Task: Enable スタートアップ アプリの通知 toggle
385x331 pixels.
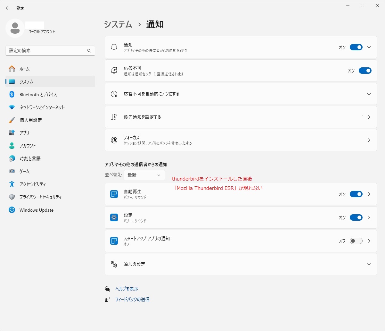Action: 356,241
